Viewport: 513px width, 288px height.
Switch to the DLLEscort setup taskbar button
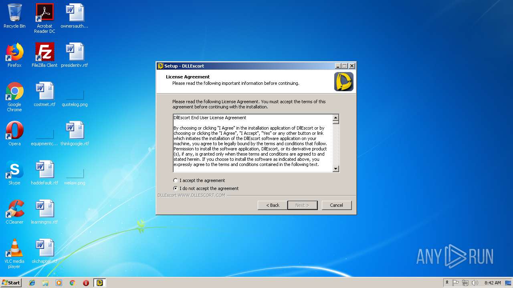(x=99, y=283)
